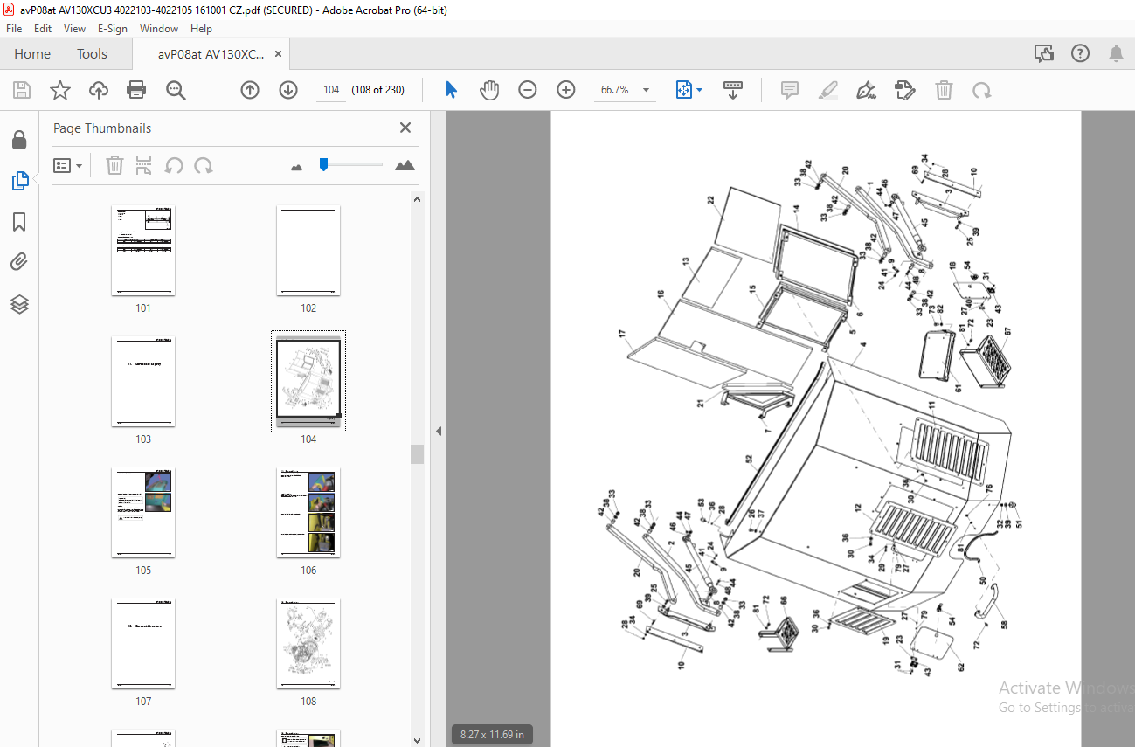Click the page size label 8.27 x 11.69 in

492,735
